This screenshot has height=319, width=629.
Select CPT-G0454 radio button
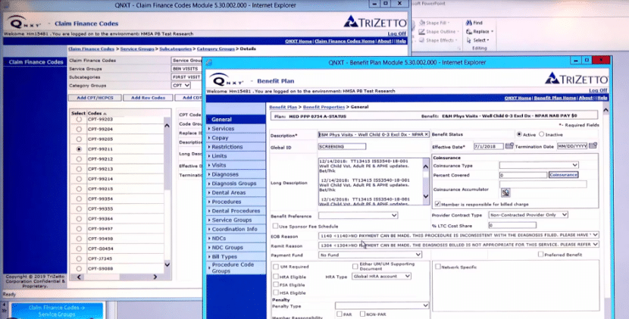click(x=79, y=249)
